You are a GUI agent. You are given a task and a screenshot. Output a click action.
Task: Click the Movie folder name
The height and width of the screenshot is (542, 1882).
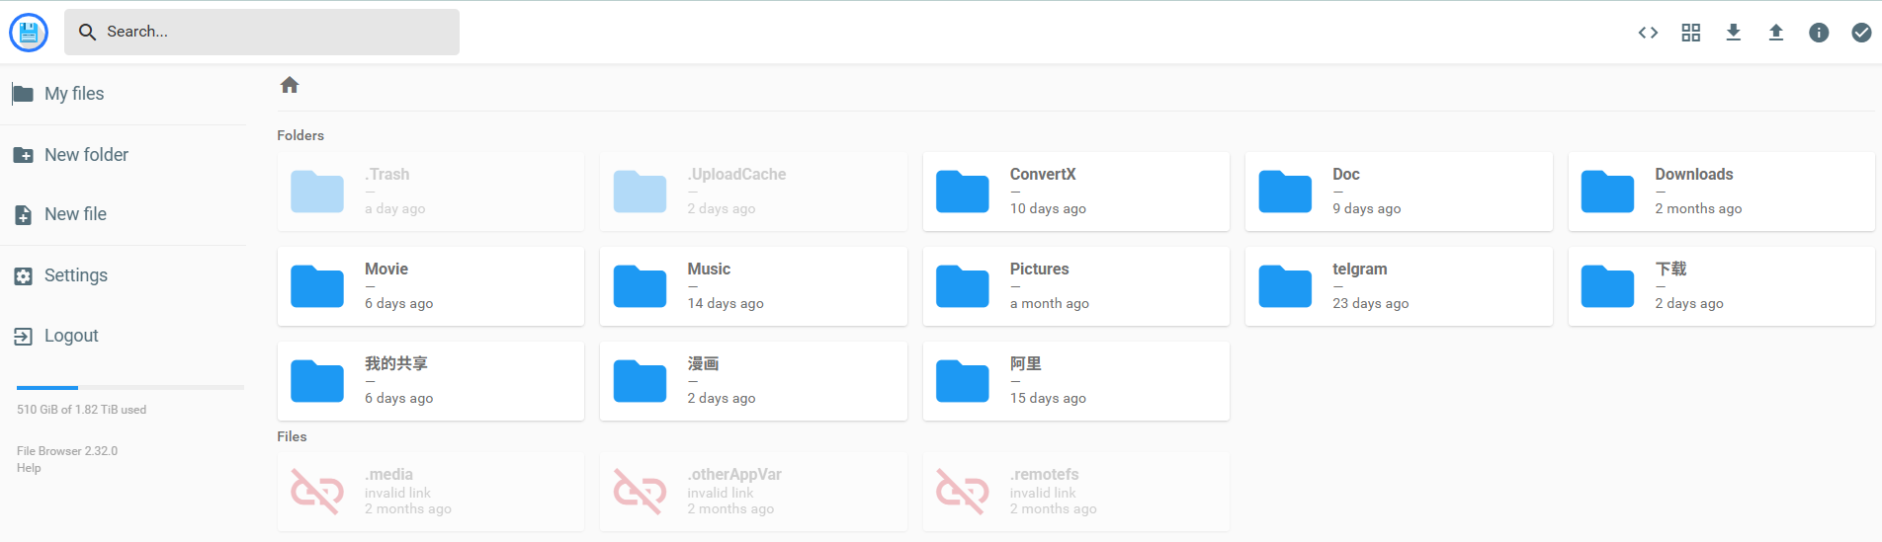pos(386,269)
